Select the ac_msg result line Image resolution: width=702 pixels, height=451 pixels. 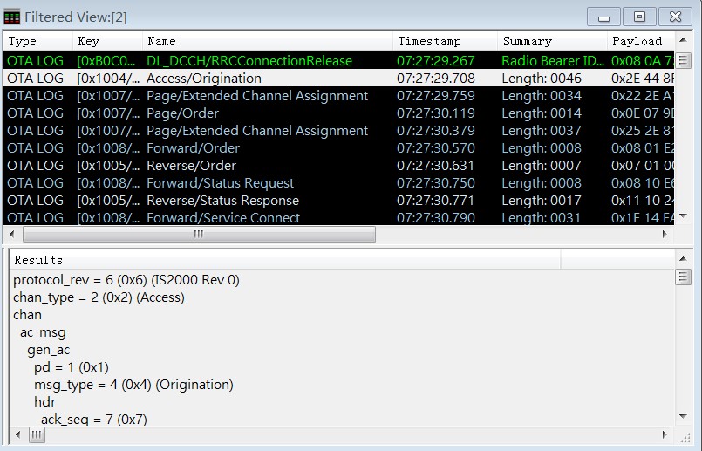(43, 332)
